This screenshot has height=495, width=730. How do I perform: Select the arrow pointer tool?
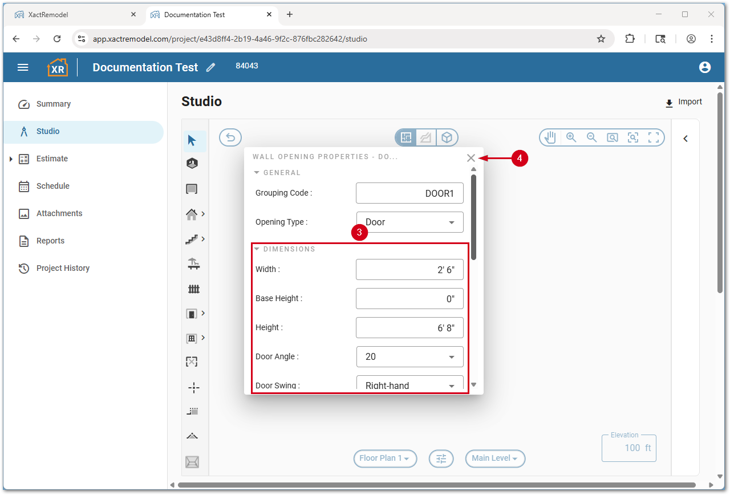coord(192,140)
